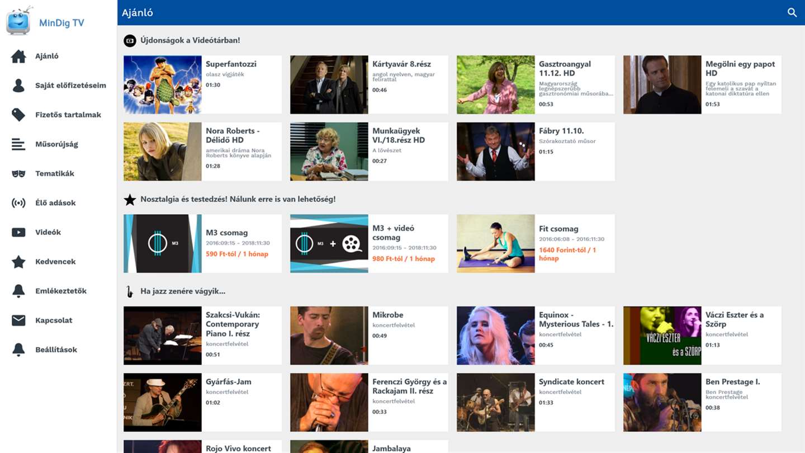Viewport: 805px width, 453px height.
Task: Open the Műsorújság program guide
Action: 56,144
